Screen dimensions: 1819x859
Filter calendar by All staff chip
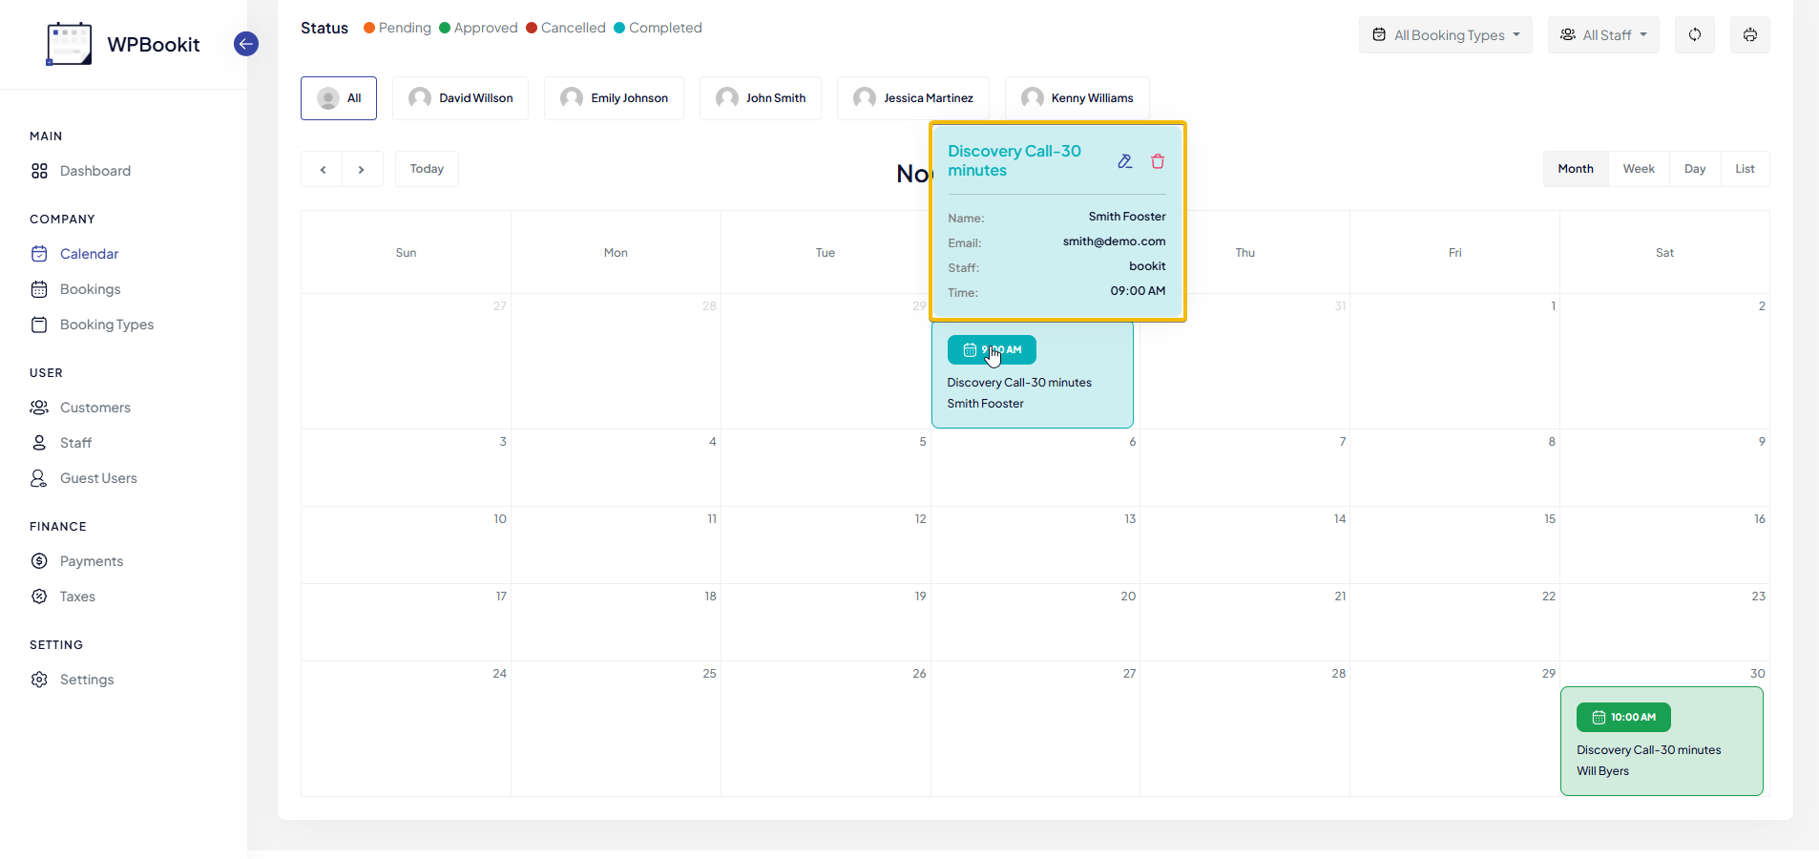coord(339,98)
